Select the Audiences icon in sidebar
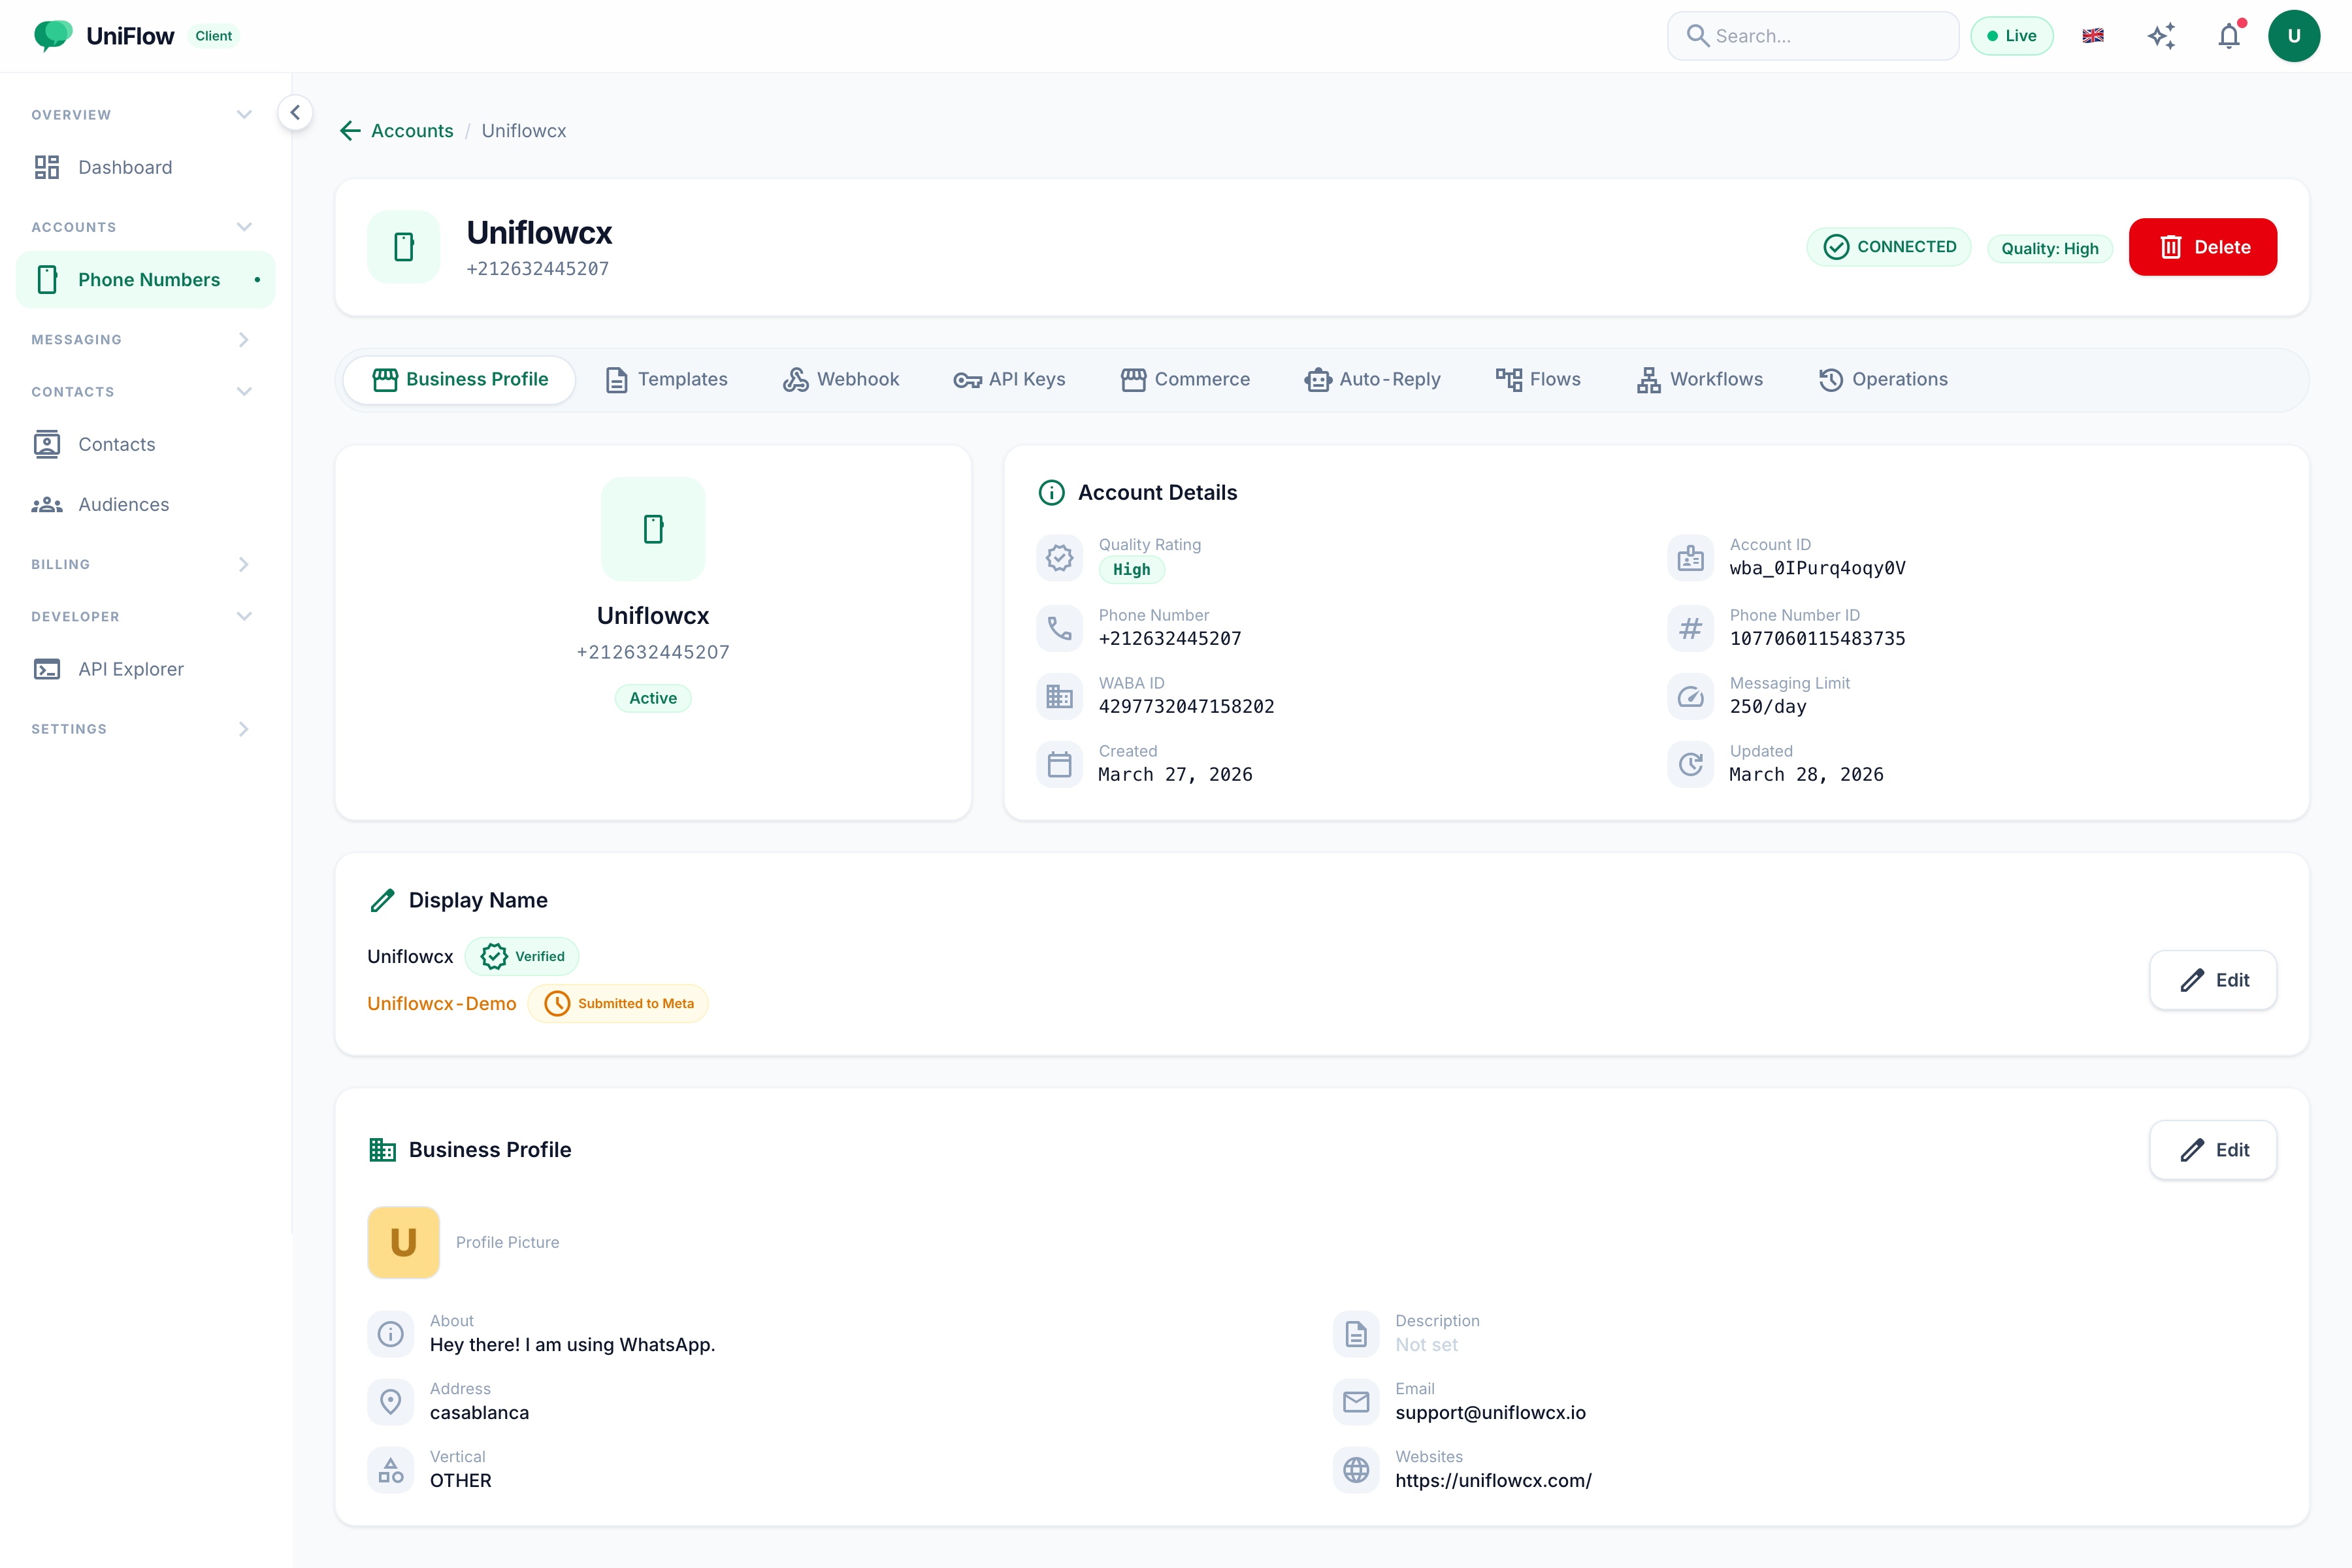The image size is (2352, 1568). 47,504
